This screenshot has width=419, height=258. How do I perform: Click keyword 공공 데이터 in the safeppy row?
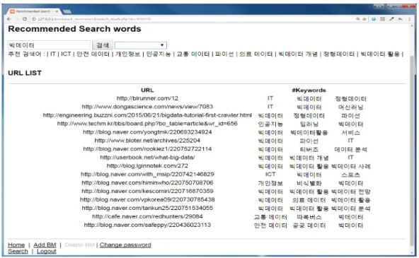[309, 225]
